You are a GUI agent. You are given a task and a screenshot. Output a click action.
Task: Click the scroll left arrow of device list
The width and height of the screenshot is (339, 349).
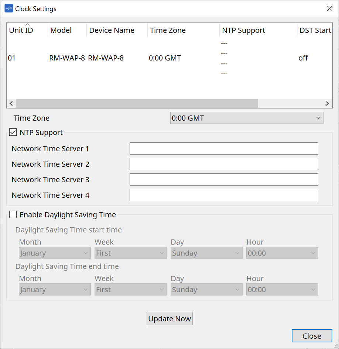(x=11, y=104)
